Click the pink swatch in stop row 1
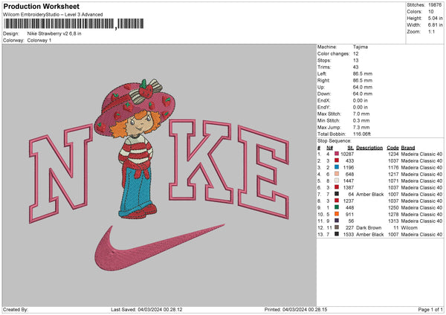Screen dimensions: 446x315 337,154
